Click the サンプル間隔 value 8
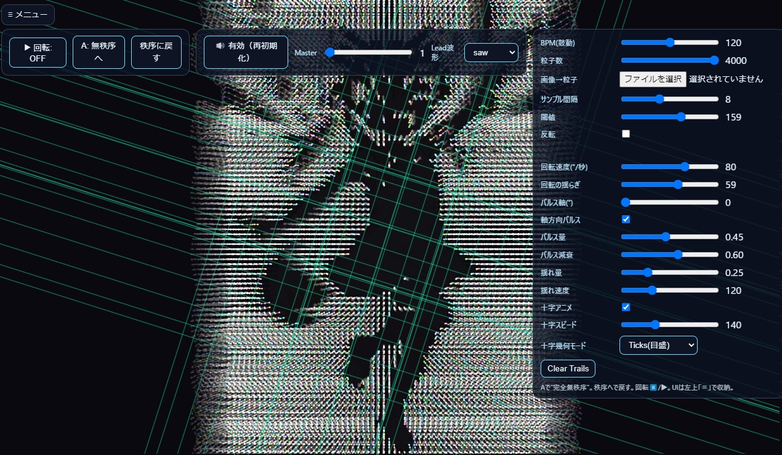 coord(728,100)
